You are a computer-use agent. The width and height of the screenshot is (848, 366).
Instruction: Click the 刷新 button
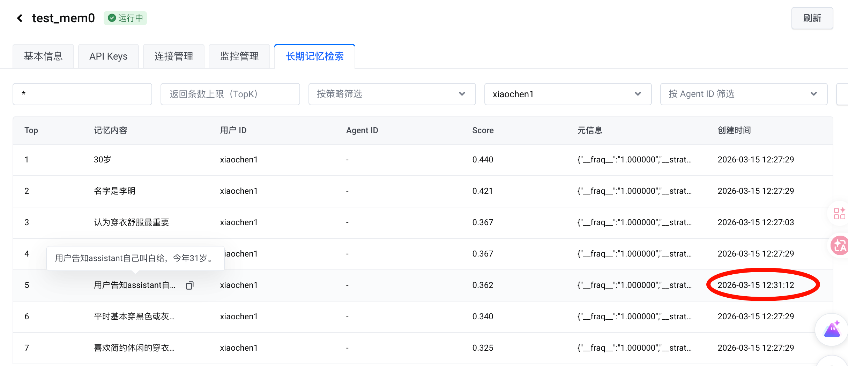click(812, 18)
